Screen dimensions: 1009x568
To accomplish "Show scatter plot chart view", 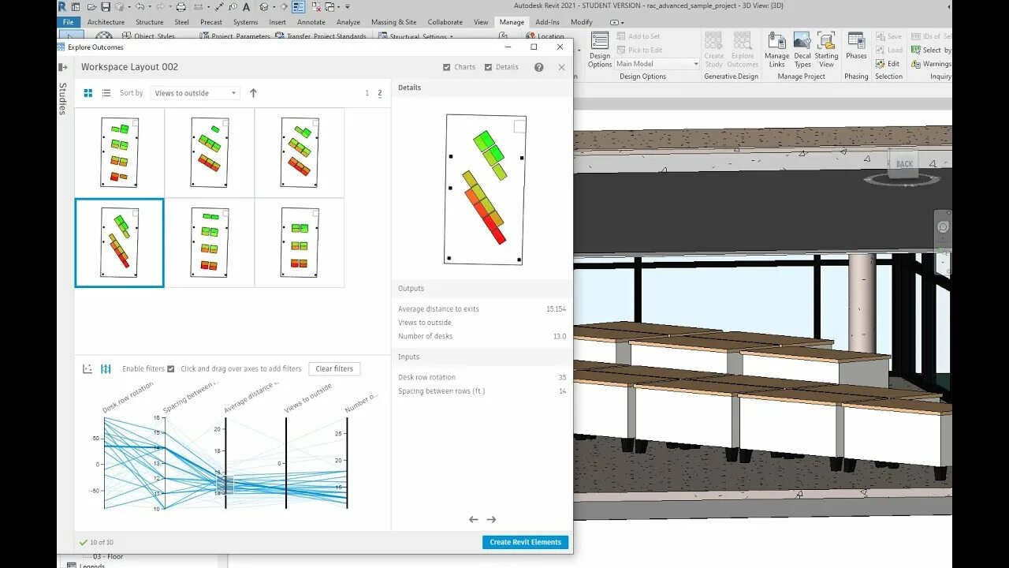I will click(x=87, y=369).
